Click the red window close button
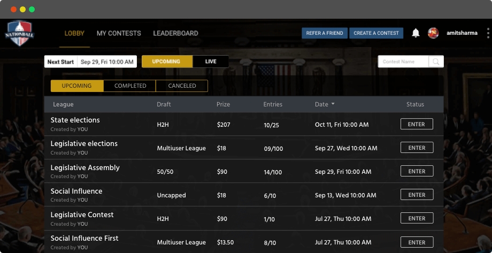 click(13, 10)
